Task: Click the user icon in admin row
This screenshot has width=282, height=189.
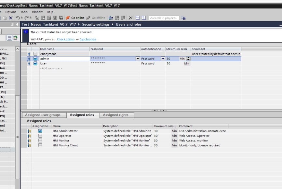Action: pos(29,59)
